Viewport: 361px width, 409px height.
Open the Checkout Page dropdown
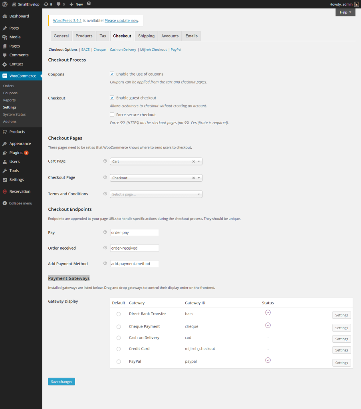pos(156,178)
